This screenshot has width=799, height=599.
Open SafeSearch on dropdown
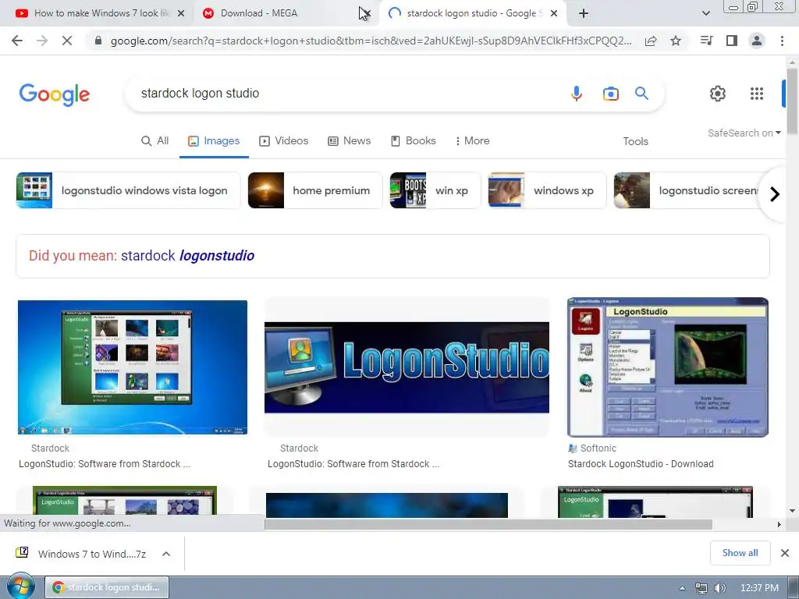(744, 133)
